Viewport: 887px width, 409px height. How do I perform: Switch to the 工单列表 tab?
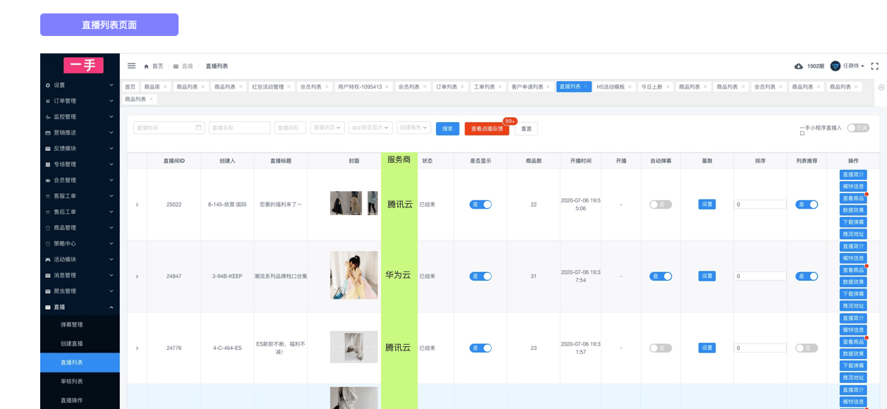[x=488, y=87]
